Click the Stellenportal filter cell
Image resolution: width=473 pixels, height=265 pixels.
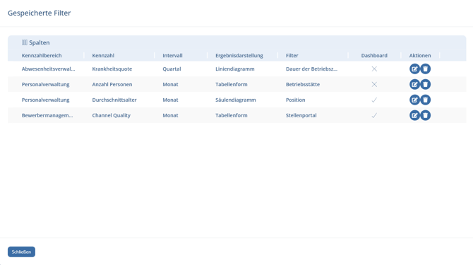(x=301, y=115)
